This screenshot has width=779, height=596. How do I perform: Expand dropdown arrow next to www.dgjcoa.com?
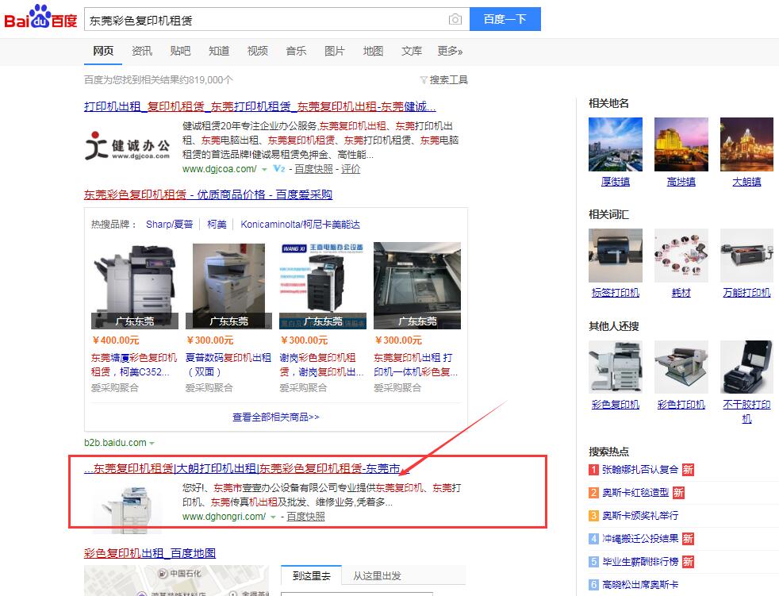[x=264, y=169]
